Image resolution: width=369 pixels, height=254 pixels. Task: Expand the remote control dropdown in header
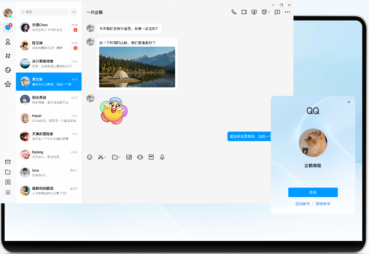[x=269, y=12]
